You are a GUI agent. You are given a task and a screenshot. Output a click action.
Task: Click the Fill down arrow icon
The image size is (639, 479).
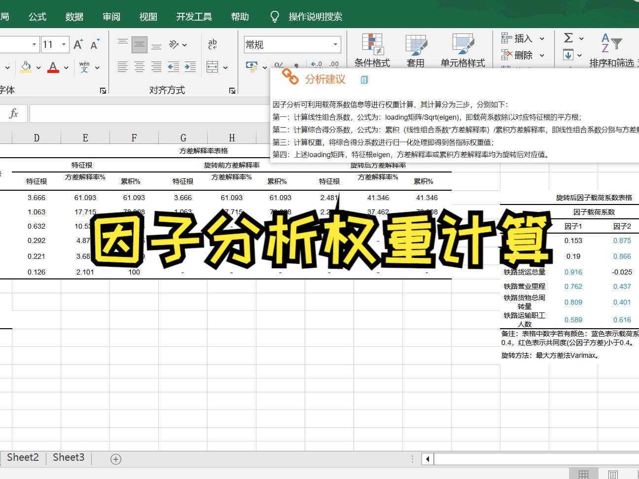(x=568, y=55)
